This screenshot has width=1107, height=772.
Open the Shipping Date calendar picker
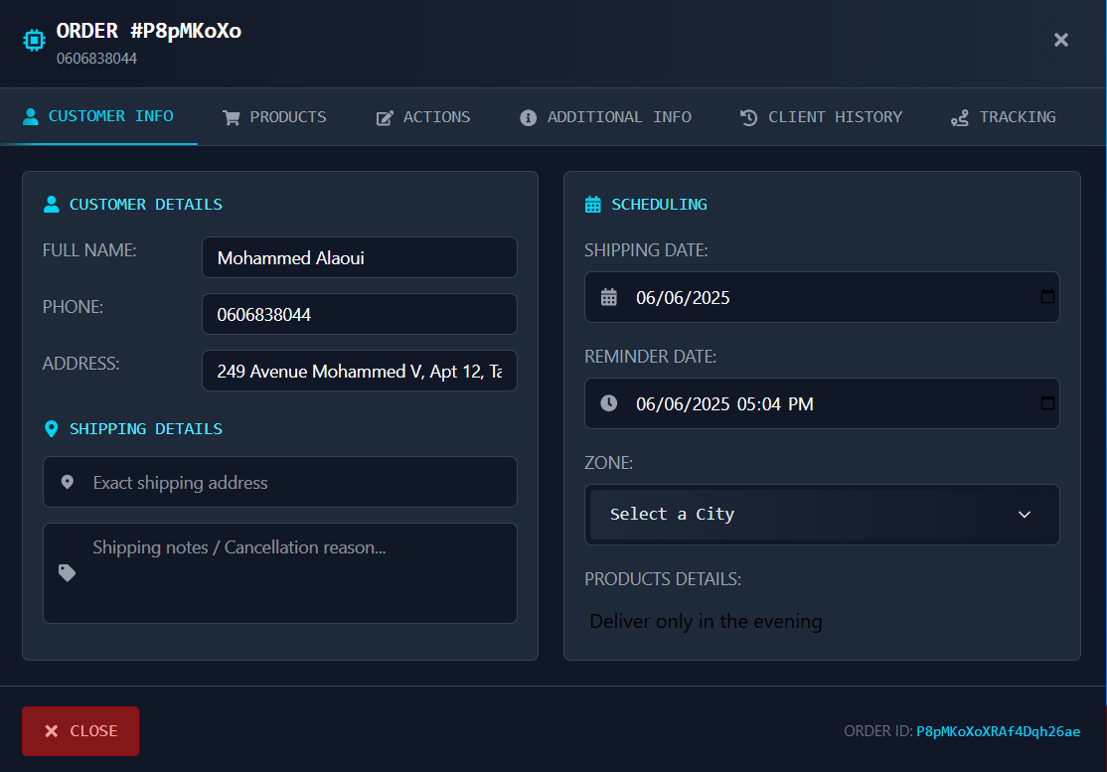pyautogui.click(x=1047, y=297)
